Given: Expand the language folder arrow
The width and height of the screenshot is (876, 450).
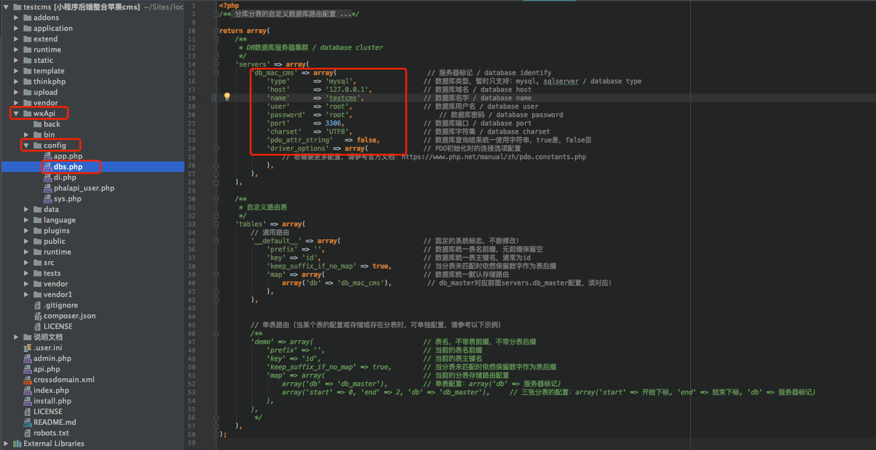Looking at the screenshot, I should pyautogui.click(x=26, y=220).
